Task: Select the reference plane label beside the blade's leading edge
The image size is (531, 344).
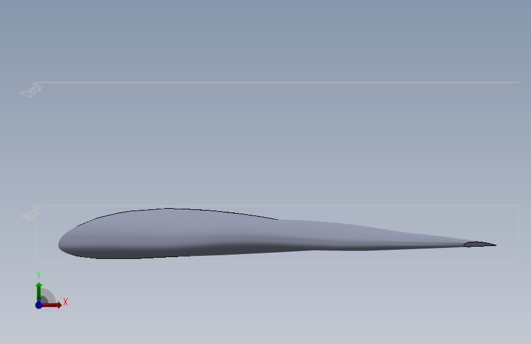Action: point(32,214)
